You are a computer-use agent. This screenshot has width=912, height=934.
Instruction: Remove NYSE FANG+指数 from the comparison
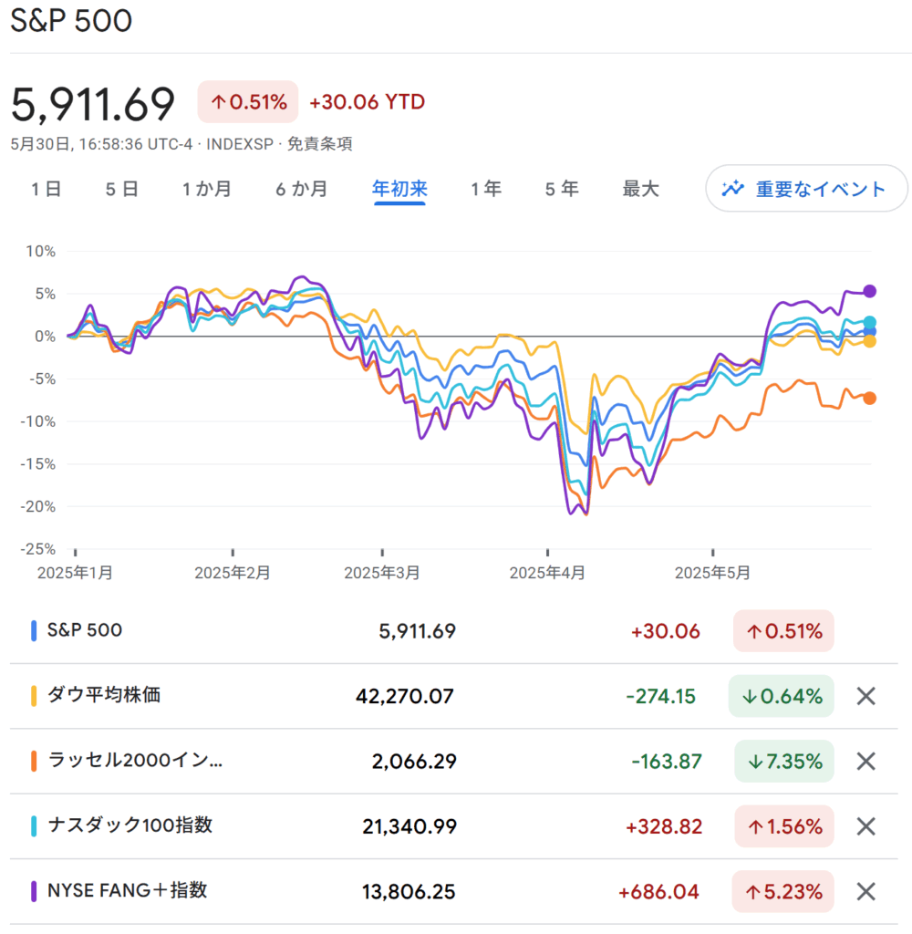coord(865,892)
